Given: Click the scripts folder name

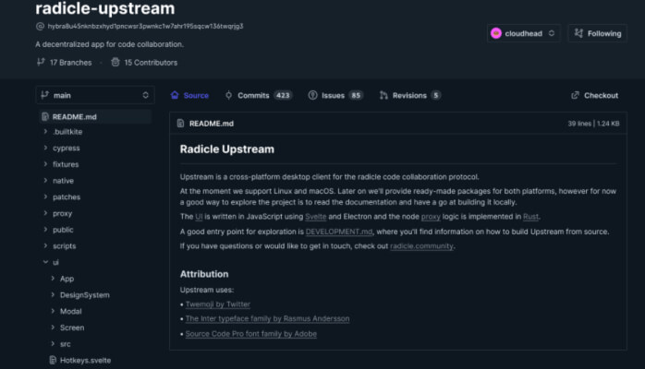Looking at the screenshot, I should (64, 246).
